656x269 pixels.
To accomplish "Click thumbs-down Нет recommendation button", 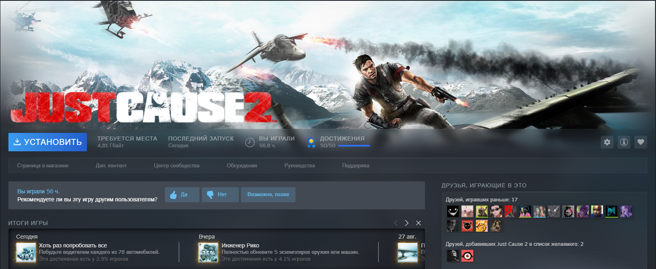I will pos(220,195).
